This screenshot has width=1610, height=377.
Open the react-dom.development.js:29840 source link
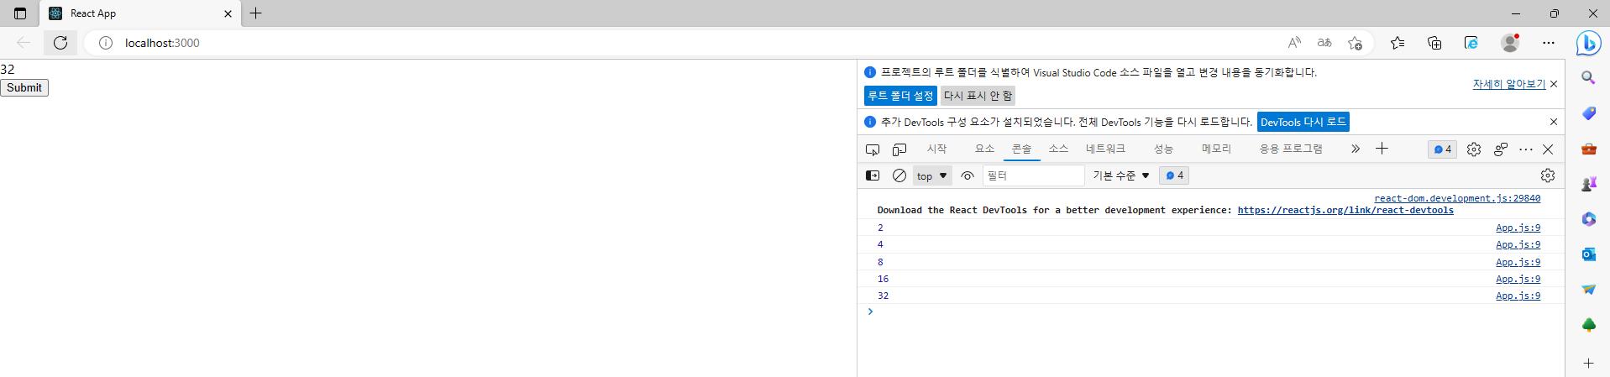click(1457, 199)
